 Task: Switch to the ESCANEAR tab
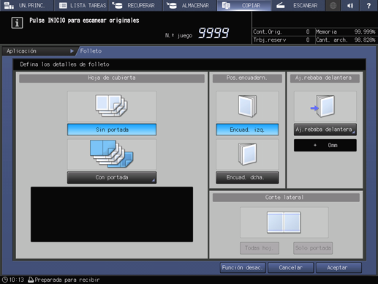298,5
